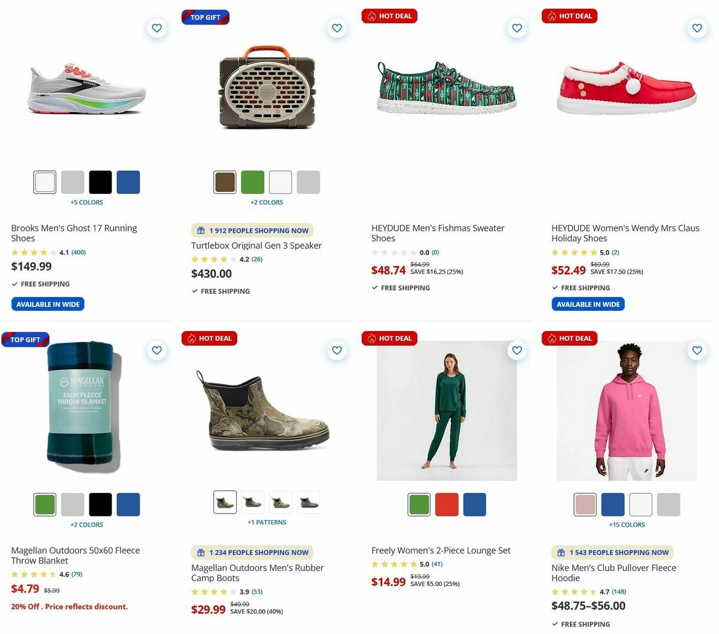Toggle the favorite heart on the Turtlebox speaker
The width and height of the screenshot is (719, 634).
pyautogui.click(x=337, y=28)
